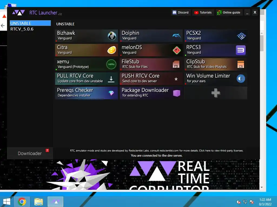Click the melonDS red diamond icon

[x=176, y=50]
